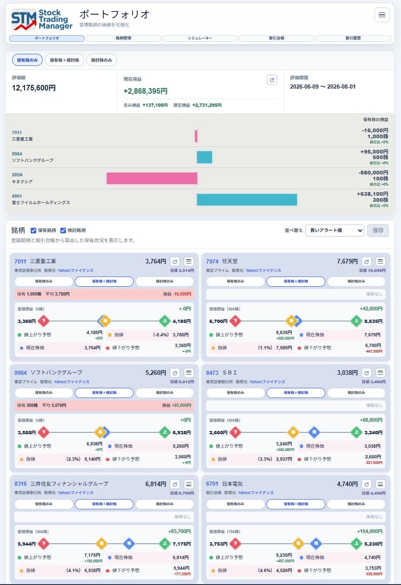Refresh price for 7011 三菱重工業
401x585 pixels.
tap(175, 262)
